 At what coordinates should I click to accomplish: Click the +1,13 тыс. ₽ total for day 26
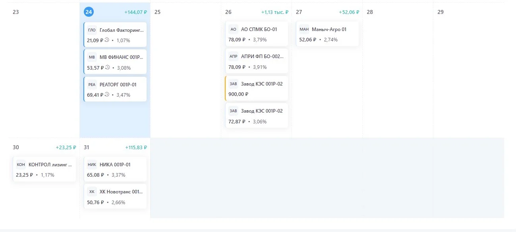(275, 12)
